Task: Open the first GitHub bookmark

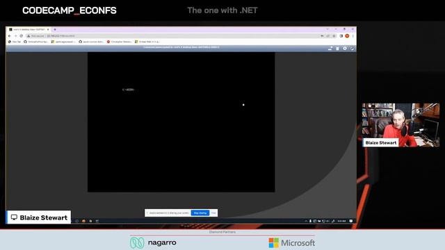Action: [x=35, y=42]
